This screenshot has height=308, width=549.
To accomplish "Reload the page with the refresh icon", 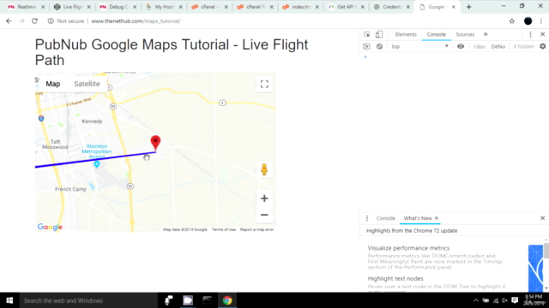I will point(34,21).
